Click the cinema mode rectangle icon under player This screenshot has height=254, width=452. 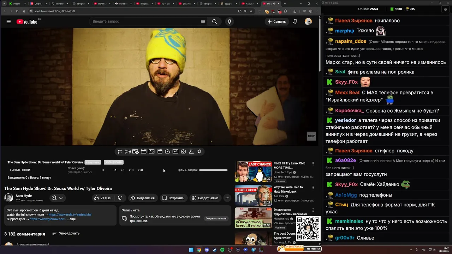coord(151,152)
